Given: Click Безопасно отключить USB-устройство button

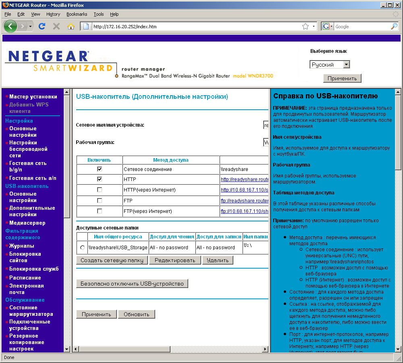Looking at the screenshot, I should 132,284.
